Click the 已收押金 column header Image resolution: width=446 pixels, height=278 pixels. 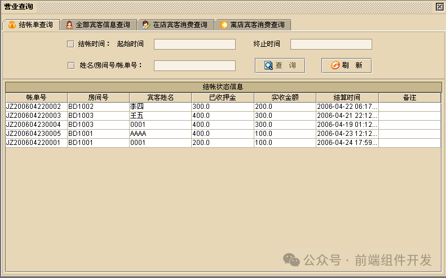(x=223, y=98)
